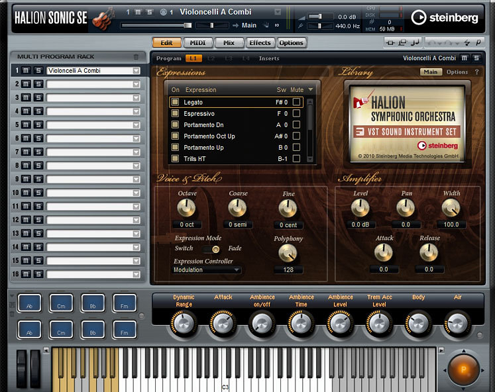Solo the program slot in the top header
495x392 pixels.
[149, 12]
